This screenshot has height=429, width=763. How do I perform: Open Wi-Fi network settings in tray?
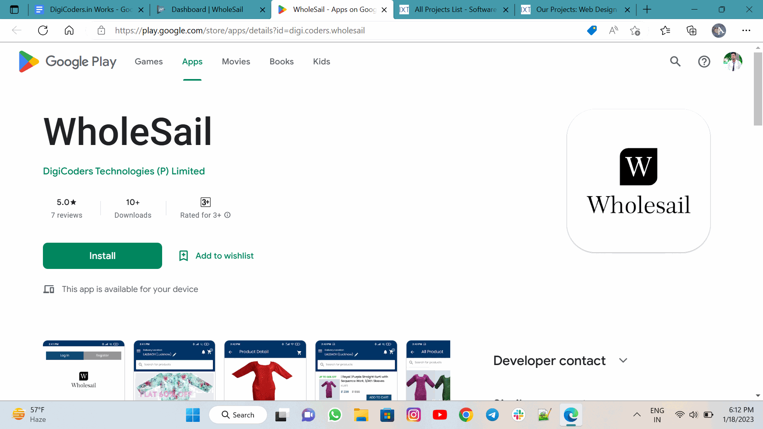(x=680, y=415)
